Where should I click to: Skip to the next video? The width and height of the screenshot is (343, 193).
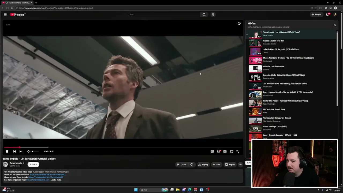21,151
